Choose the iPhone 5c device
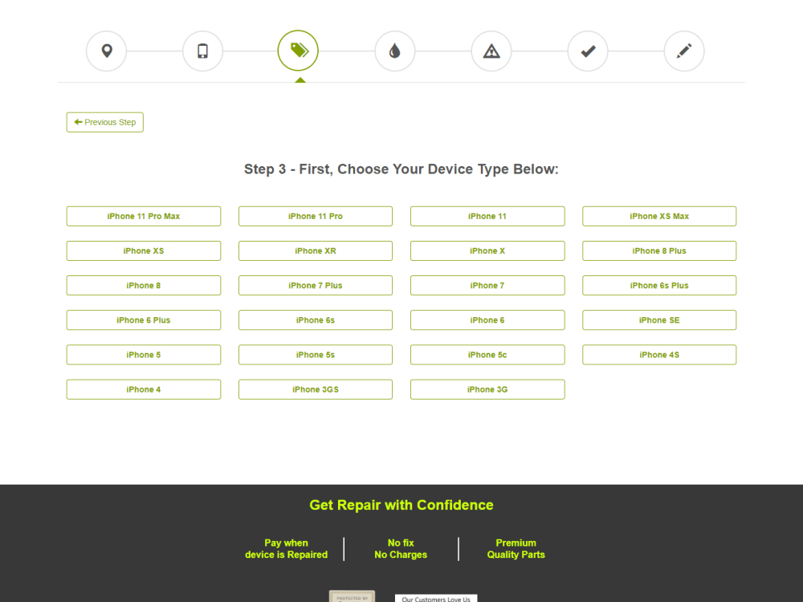The height and width of the screenshot is (602, 803). point(487,355)
